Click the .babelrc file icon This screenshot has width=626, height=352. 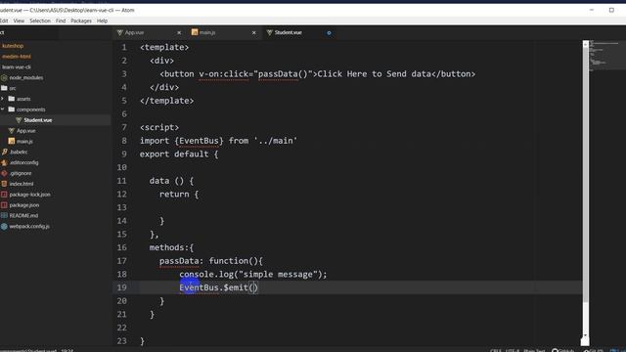(x=4, y=153)
